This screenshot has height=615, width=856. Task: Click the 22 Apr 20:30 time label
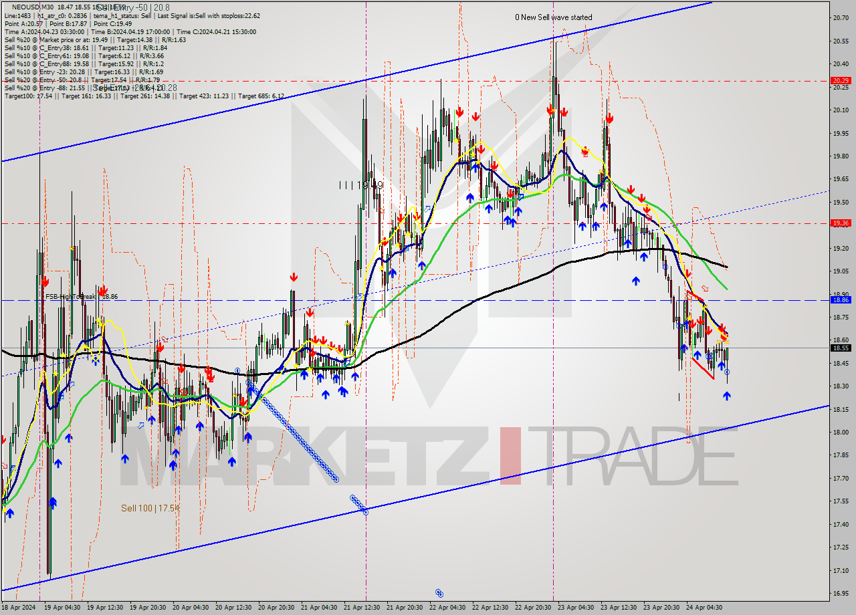pos(533,608)
